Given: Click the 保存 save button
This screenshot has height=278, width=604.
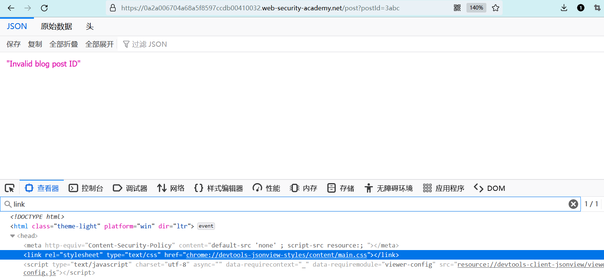Looking at the screenshot, I should pos(14,44).
